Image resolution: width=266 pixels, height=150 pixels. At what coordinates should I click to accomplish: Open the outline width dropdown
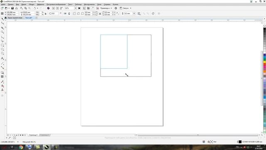tap(134, 13)
